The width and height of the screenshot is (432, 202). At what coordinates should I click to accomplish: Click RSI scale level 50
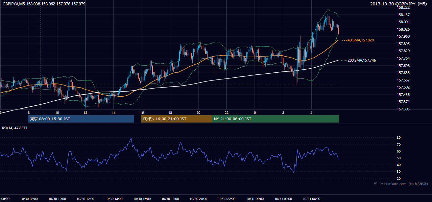click(x=399, y=158)
